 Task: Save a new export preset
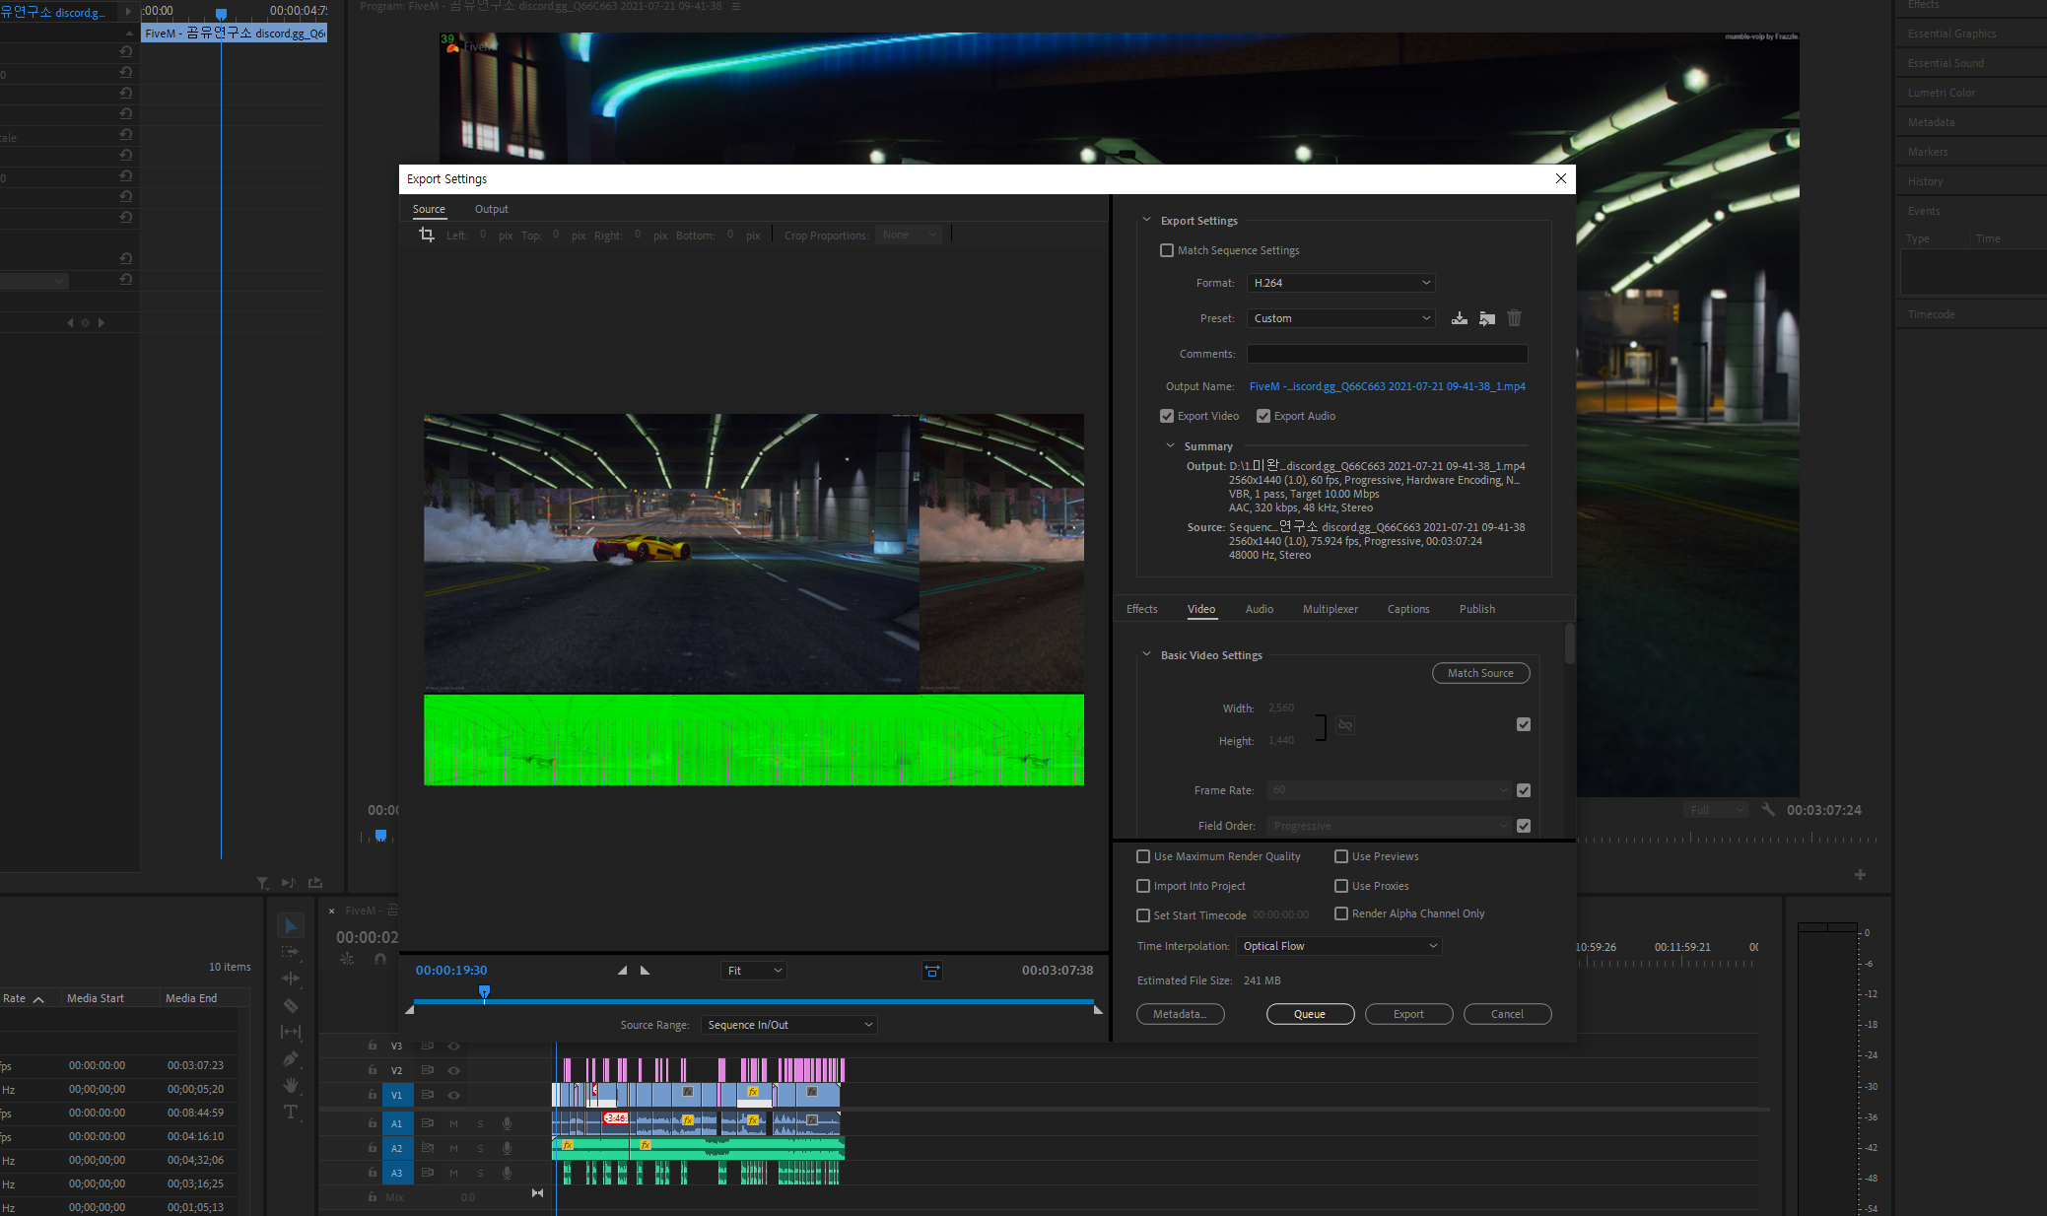point(1460,318)
